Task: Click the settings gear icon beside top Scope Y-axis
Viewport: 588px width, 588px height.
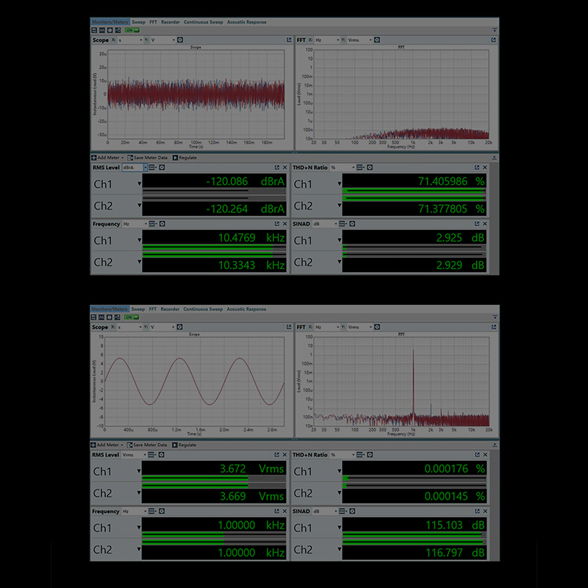Action: tap(181, 40)
